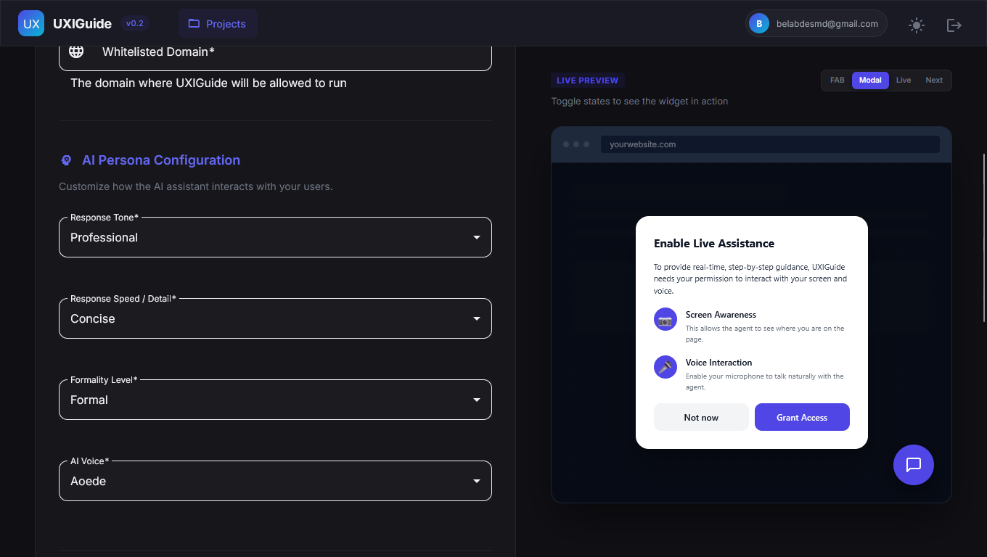Click the arrow beside Aoede
This screenshot has height=557, width=987.
pos(477,481)
